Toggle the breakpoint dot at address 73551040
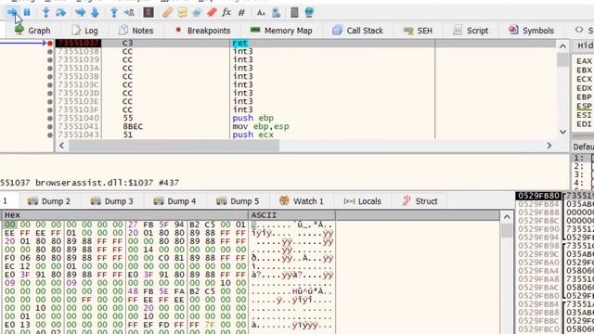Image resolution: width=594 pixels, height=334 pixels. point(50,118)
